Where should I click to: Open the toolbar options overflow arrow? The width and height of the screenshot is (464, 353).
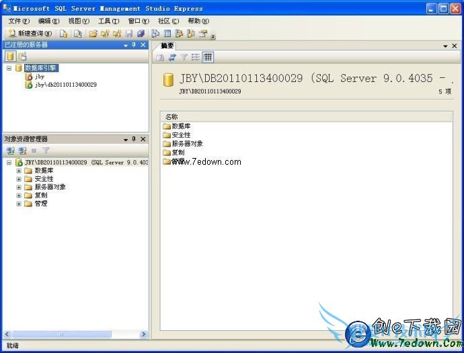212,36
